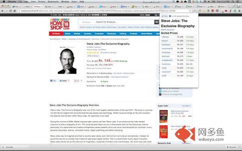Reload the page with refresh icon
Viewport: 242px width, 151px height.
[x=10, y=11]
